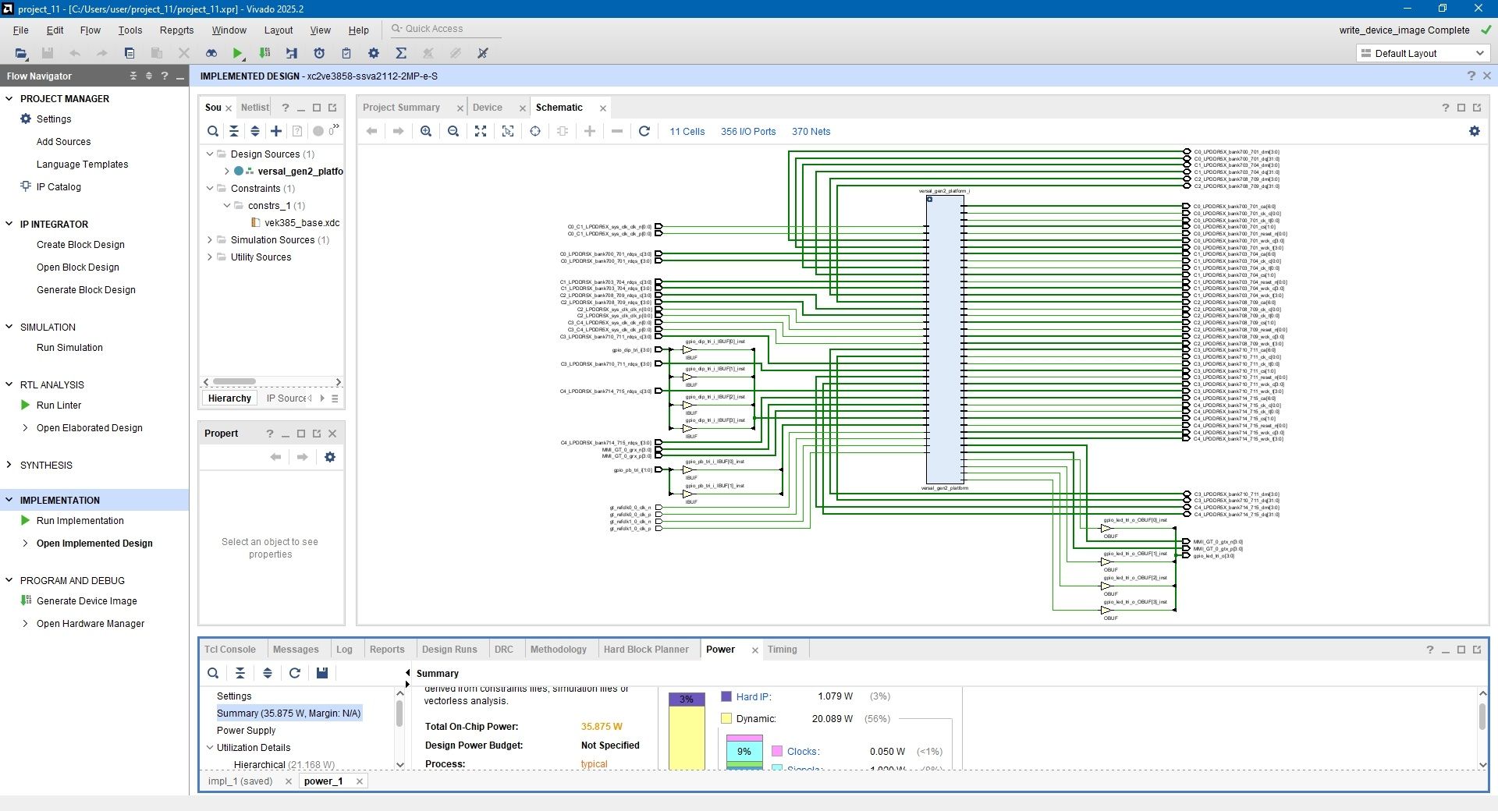Image resolution: width=1498 pixels, height=811 pixels.
Task: Open Add Sources with plus icon in Sources panel
Action: coord(275,131)
